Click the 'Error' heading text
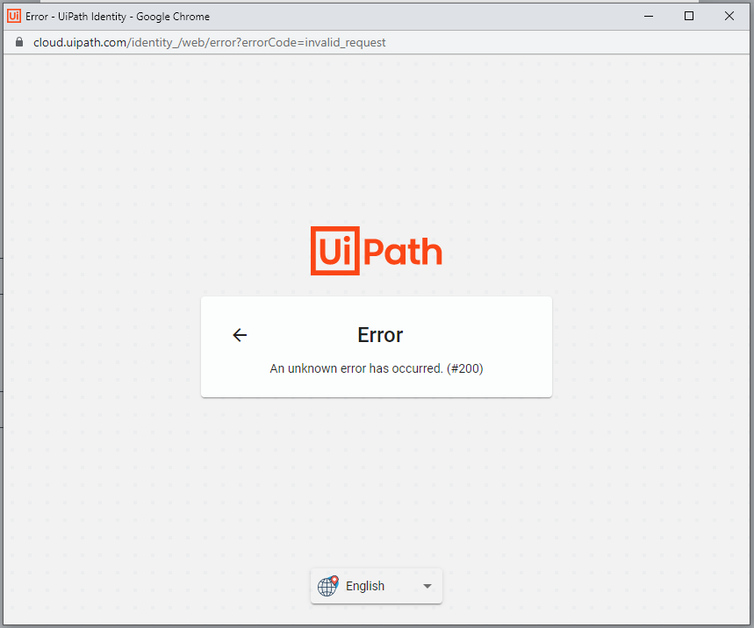Viewport: 754px width, 628px height. coord(380,335)
